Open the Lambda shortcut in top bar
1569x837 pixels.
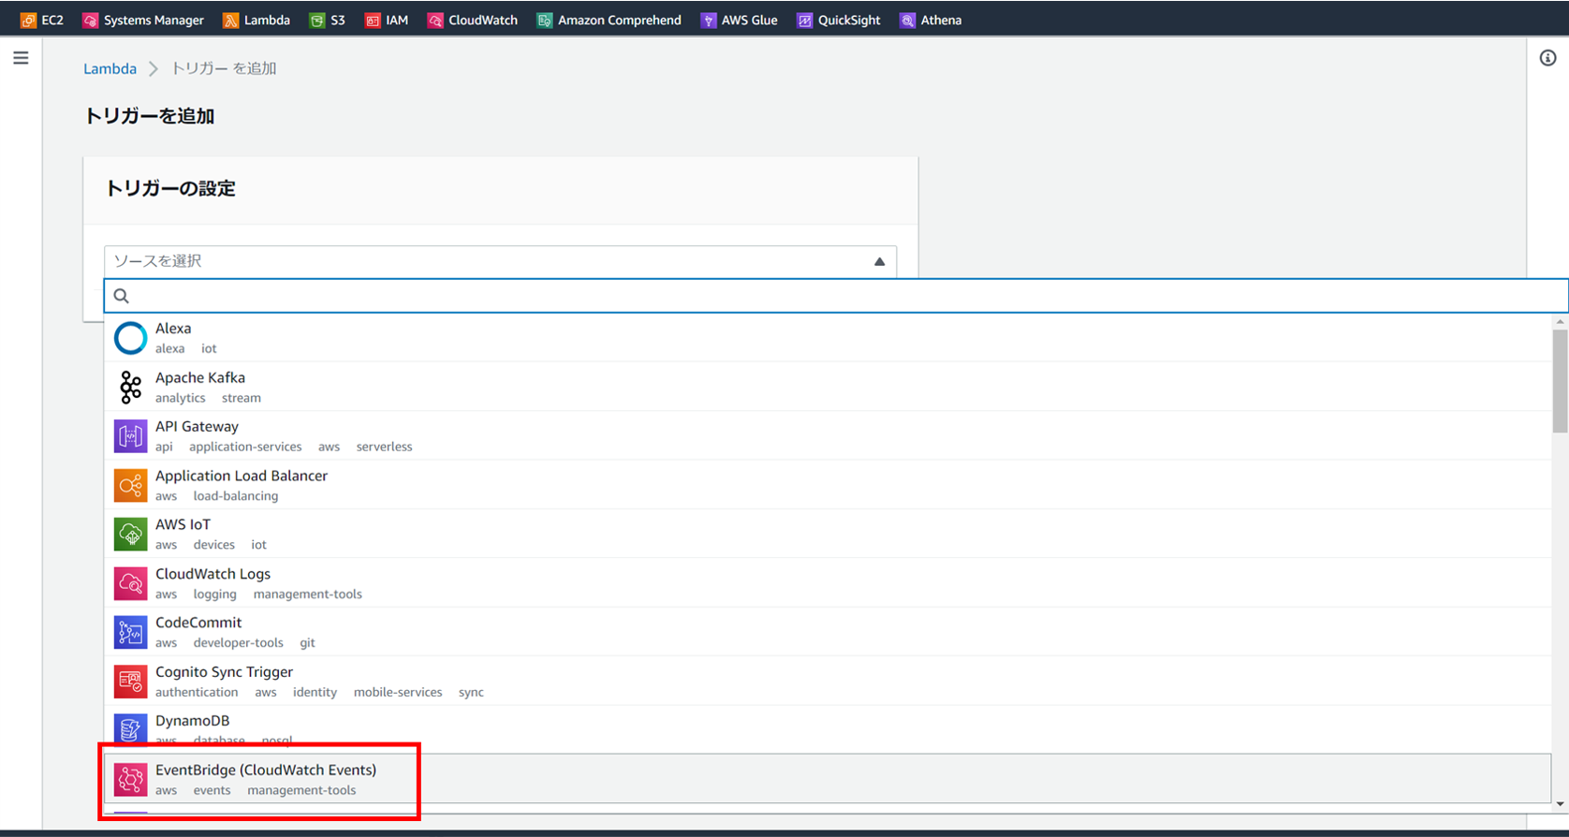[x=257, y=20]
